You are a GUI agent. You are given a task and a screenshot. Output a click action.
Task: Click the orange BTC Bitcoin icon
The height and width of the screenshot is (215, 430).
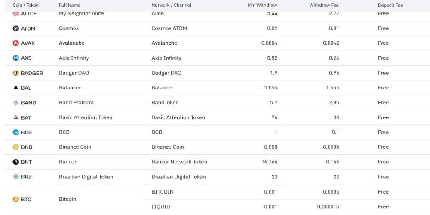click(16, 199)
